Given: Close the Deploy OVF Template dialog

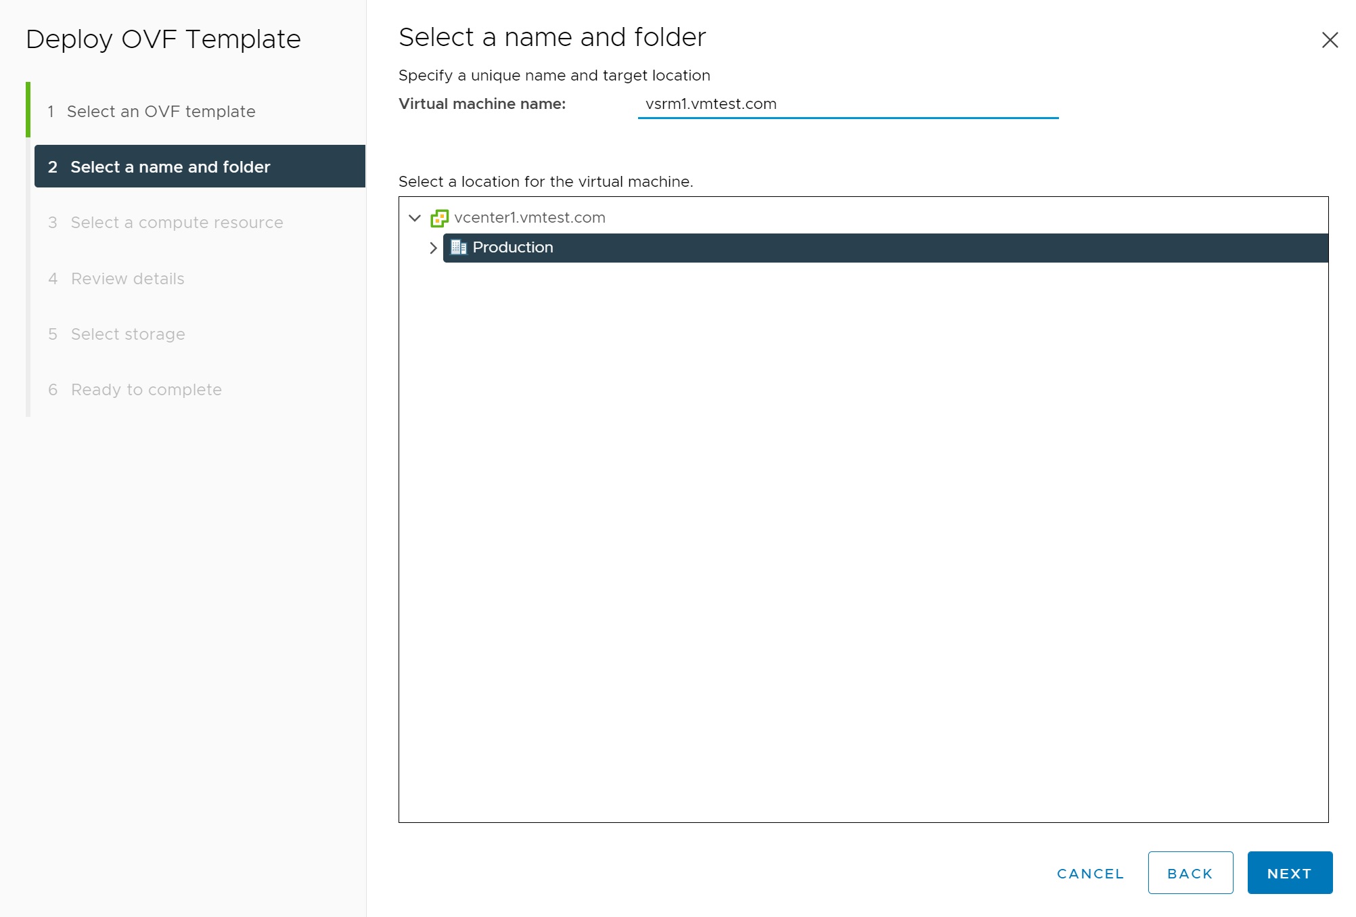Looking at the screenshot, I should (x=1330, y=41).
